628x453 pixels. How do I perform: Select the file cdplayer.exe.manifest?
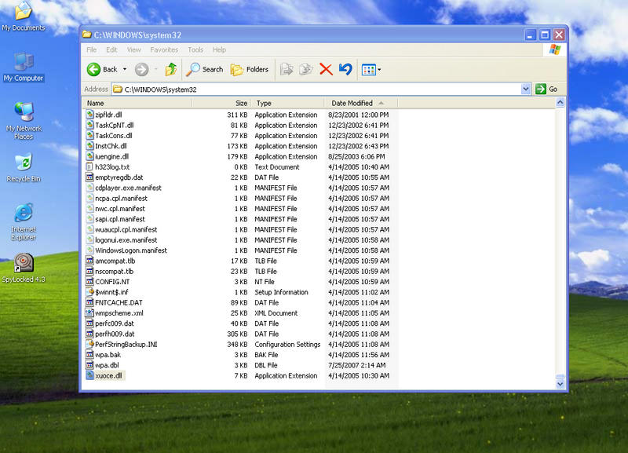128,188
